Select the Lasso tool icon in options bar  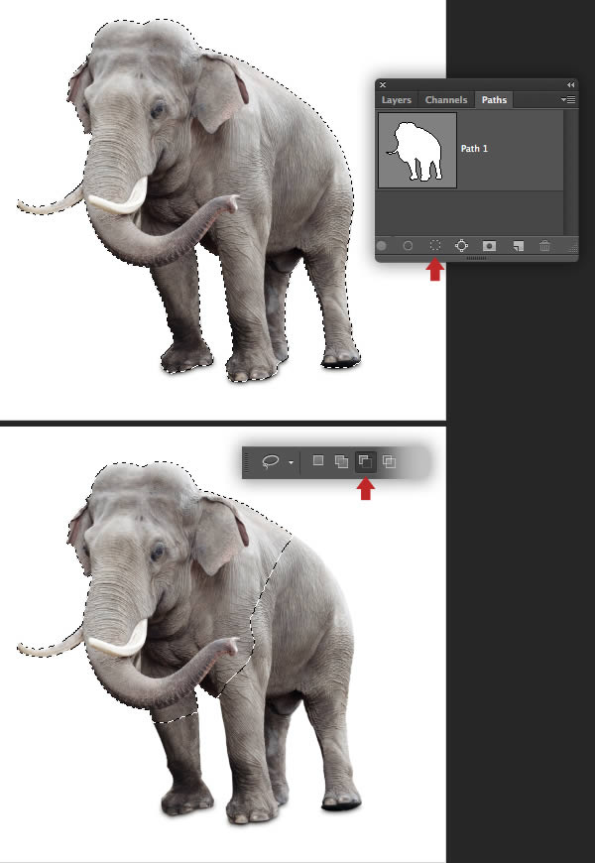[271, 461]
